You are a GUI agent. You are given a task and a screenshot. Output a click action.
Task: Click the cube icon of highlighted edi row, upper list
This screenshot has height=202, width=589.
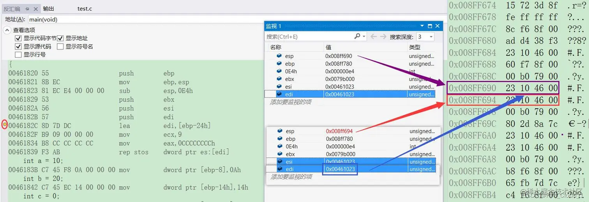279,94
